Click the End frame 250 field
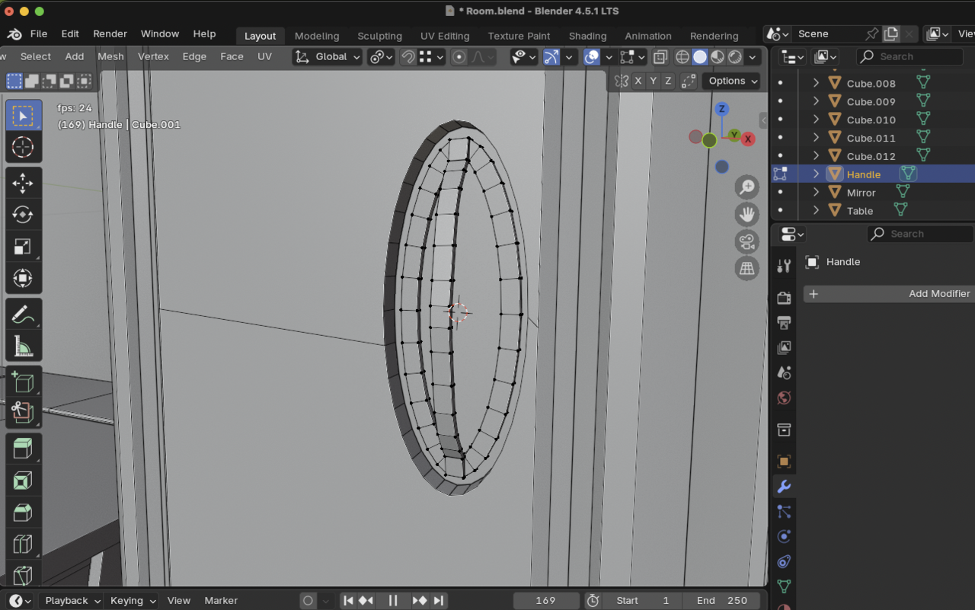Screen dimensions: 975x610 (x=722, y=600)
